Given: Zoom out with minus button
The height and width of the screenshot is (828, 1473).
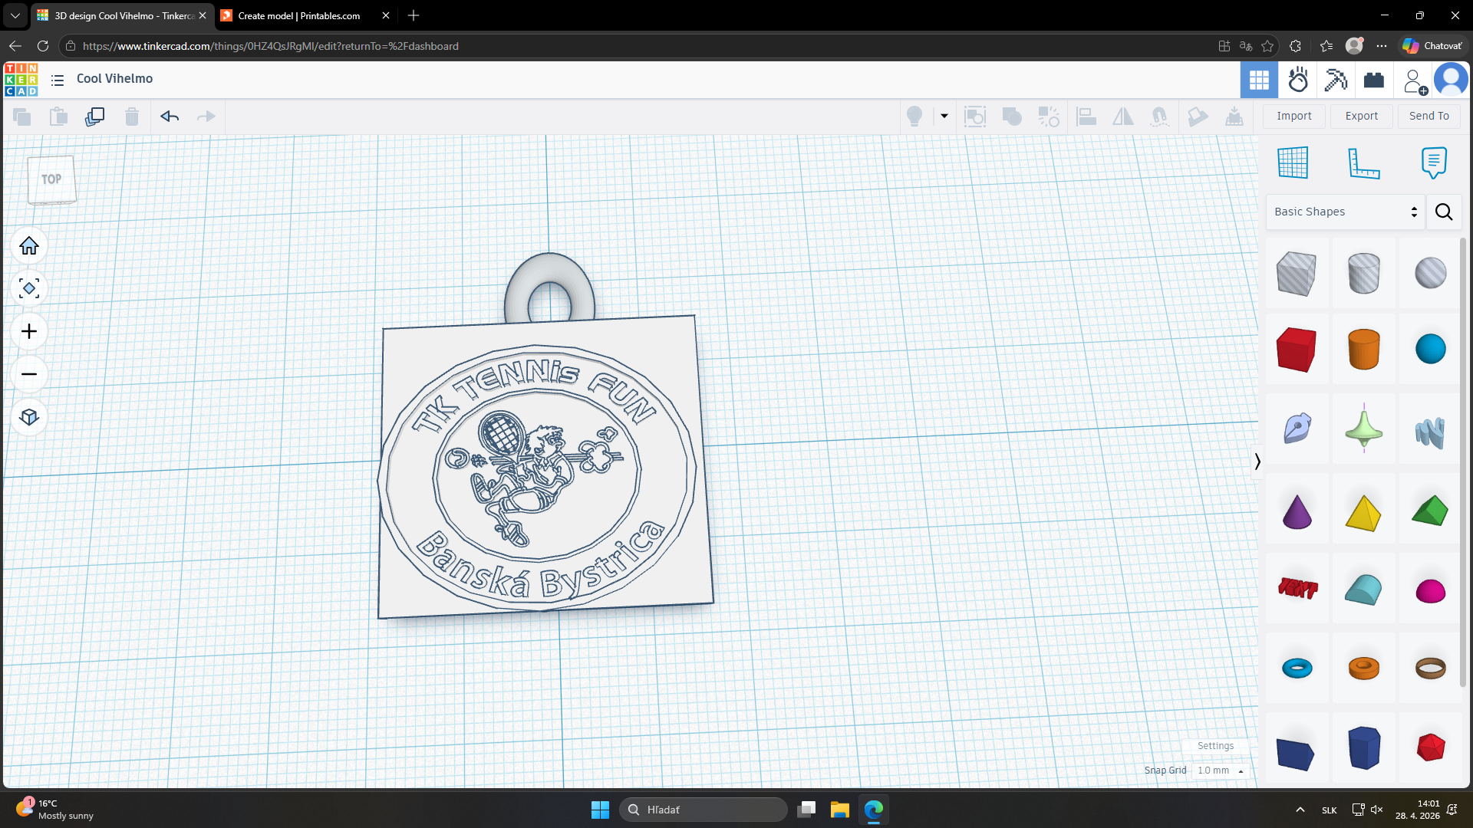Looking at the screenshot, I should click(x=29, y=375).
